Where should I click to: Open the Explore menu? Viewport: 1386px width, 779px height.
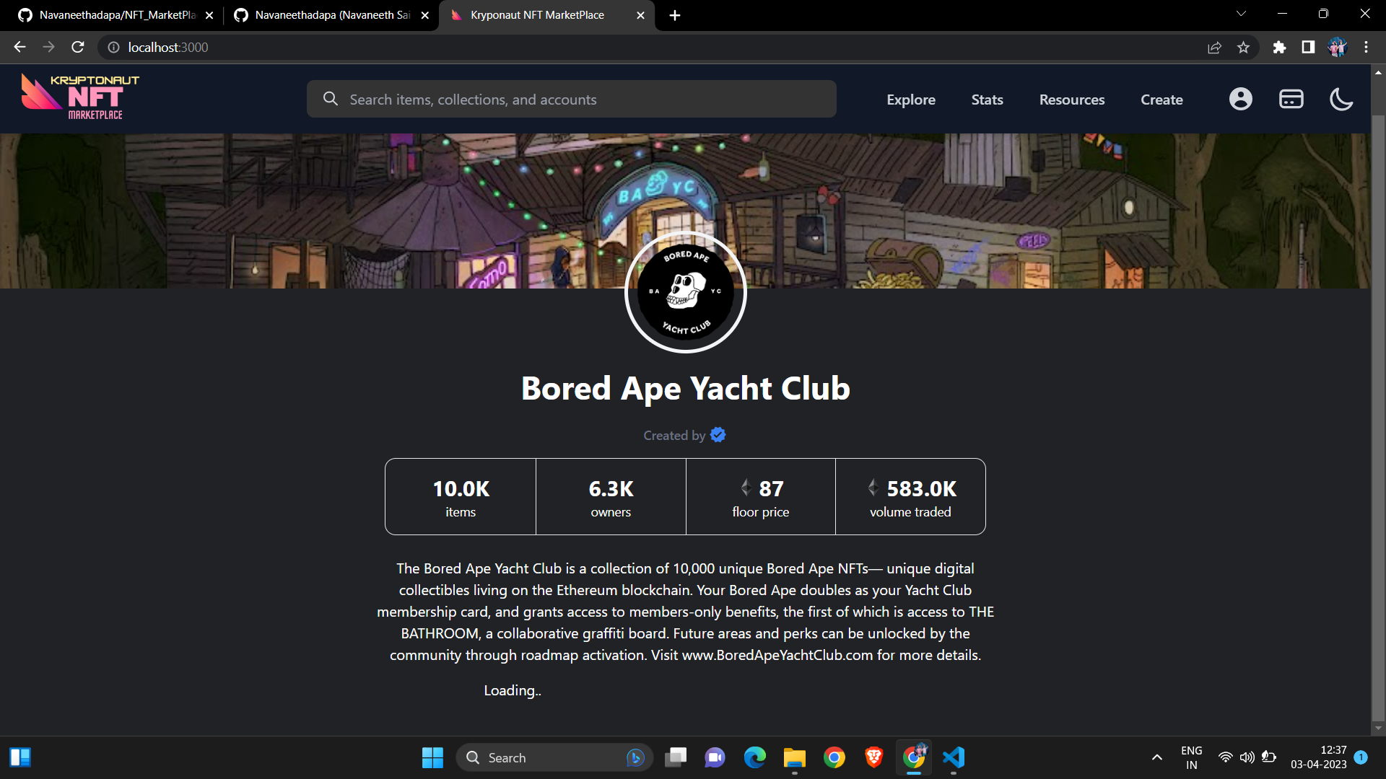pos(910,100)
